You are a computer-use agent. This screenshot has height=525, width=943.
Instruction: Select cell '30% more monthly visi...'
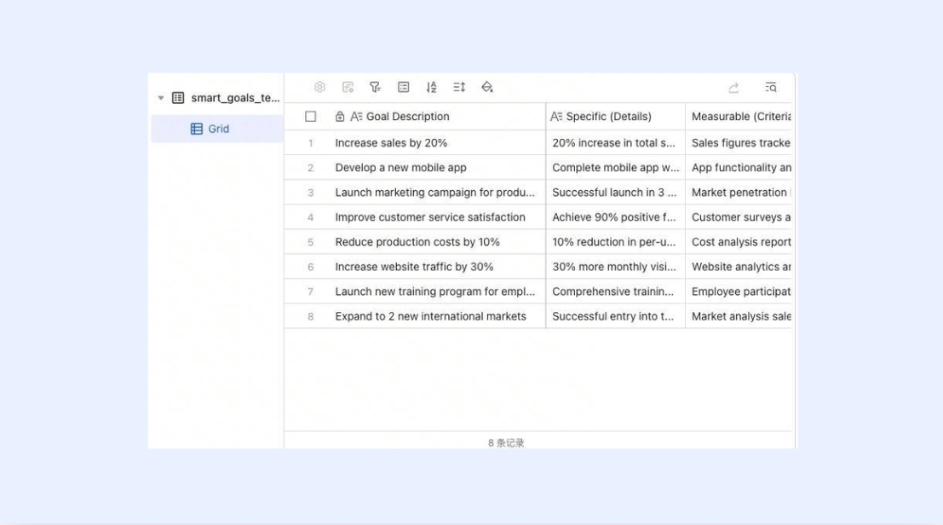[x=615, y=267]
